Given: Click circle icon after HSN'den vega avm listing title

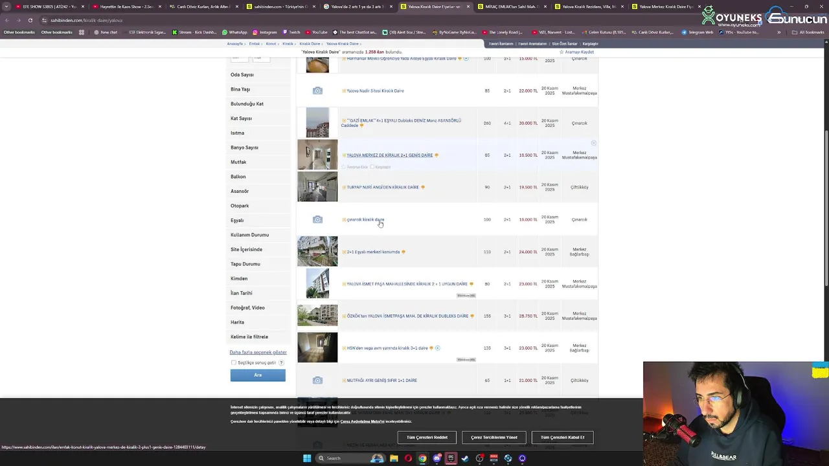Looking at the screenshot, I should coord(438,348).
